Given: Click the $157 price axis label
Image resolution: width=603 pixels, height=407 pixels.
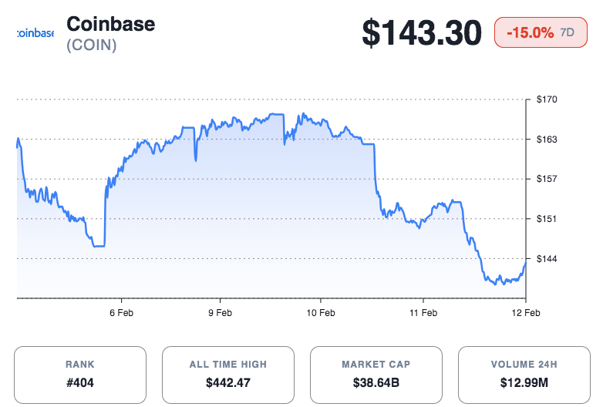Looking at the screenshot, I should (x=547, y=179).
